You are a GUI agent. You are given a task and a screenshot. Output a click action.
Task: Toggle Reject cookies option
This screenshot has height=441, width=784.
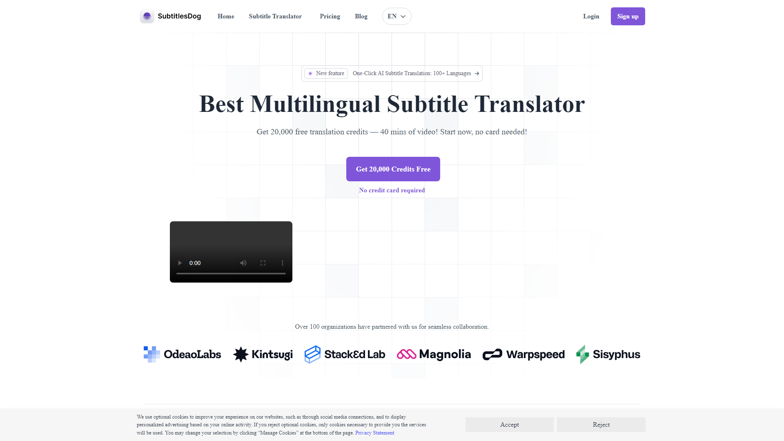[601, 425]
